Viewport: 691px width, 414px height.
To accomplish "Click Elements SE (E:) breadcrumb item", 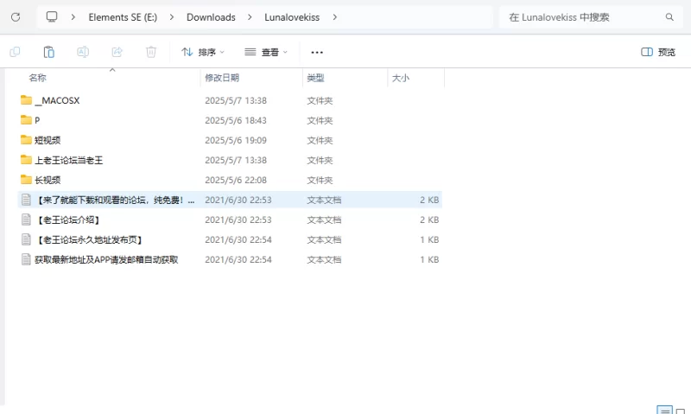I will (x=122, y=17).
